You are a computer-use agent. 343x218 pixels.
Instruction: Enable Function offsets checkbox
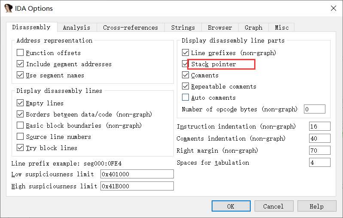tap(20, 52)
